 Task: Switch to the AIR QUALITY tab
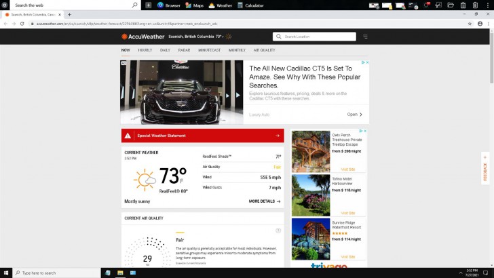tap(265, 50)
